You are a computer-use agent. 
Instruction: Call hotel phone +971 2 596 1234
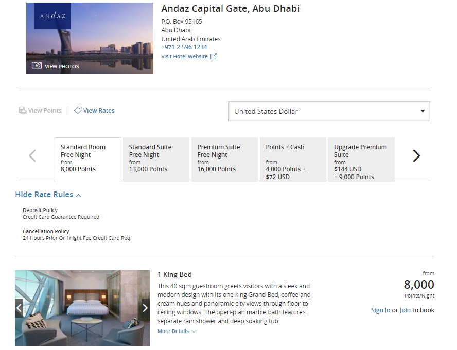[184, 47]
